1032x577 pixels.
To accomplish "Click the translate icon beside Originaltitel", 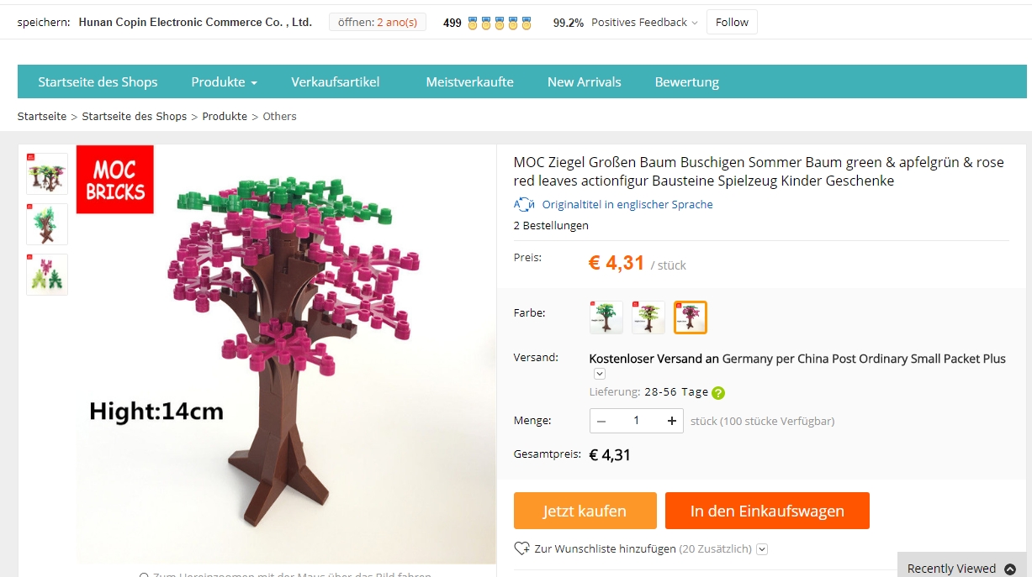I will coord(524,204).
